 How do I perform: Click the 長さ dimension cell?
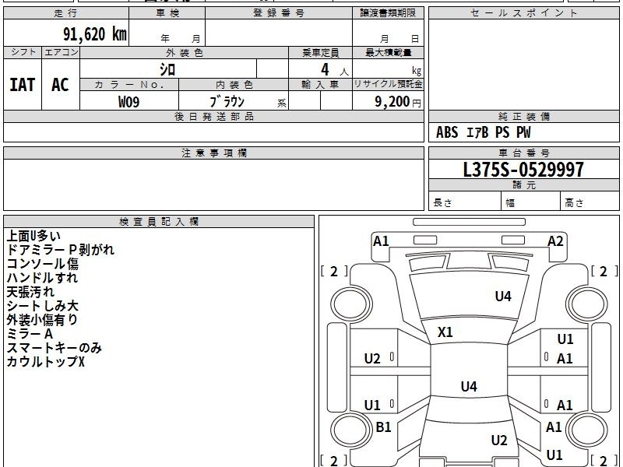tap(464, 202)
